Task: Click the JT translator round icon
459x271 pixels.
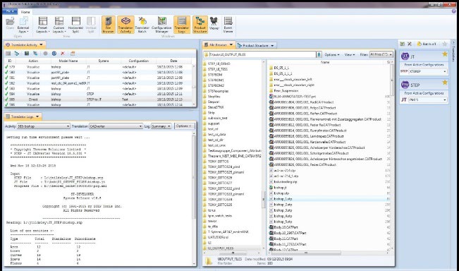Action: [405, 56]
